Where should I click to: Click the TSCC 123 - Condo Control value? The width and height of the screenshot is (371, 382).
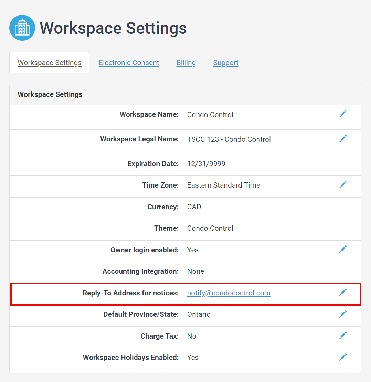tap(229, 139)
